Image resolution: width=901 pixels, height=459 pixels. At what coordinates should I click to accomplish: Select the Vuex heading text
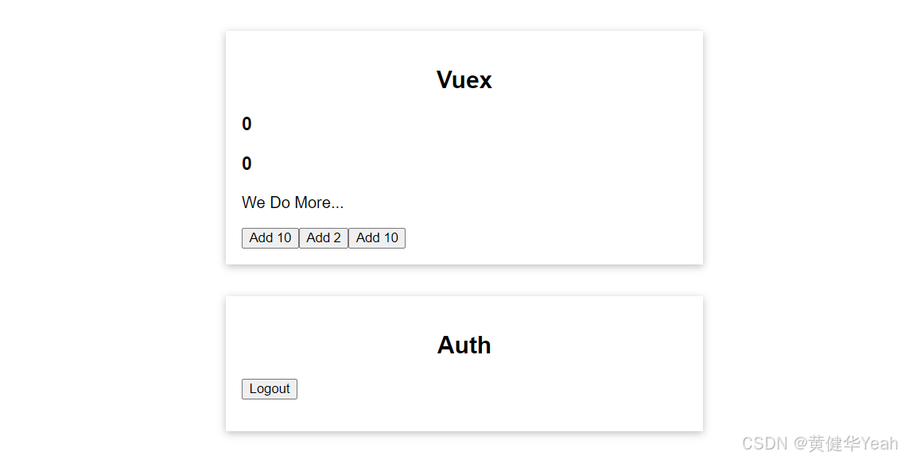(x=464, y=79)
